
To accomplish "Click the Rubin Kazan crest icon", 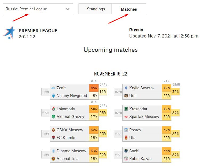I will 126,159.
